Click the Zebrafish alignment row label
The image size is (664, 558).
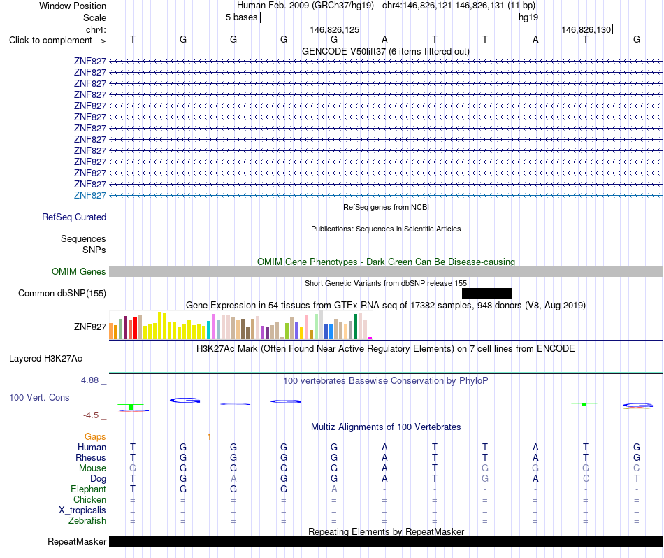coord(87,520)
